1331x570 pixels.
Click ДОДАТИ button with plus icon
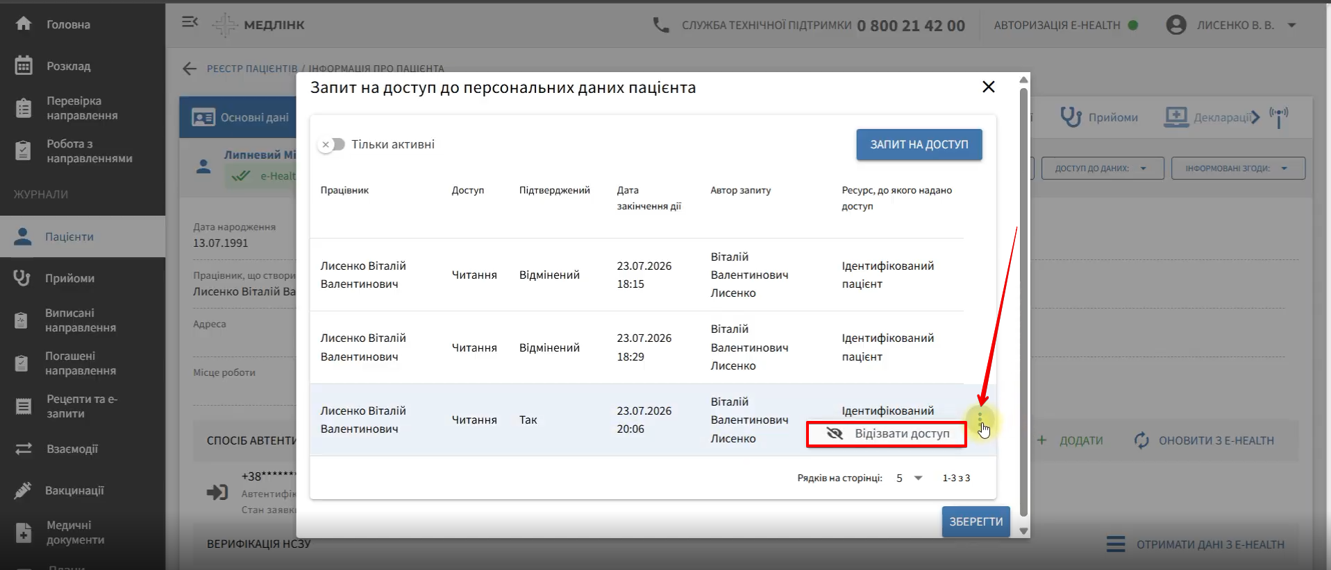click(1070, 440)
